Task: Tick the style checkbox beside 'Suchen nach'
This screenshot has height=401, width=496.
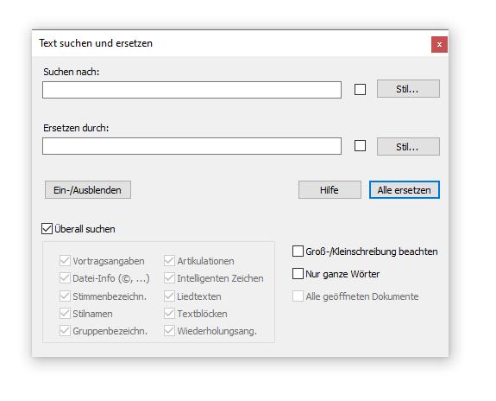Action: point(360,89)
